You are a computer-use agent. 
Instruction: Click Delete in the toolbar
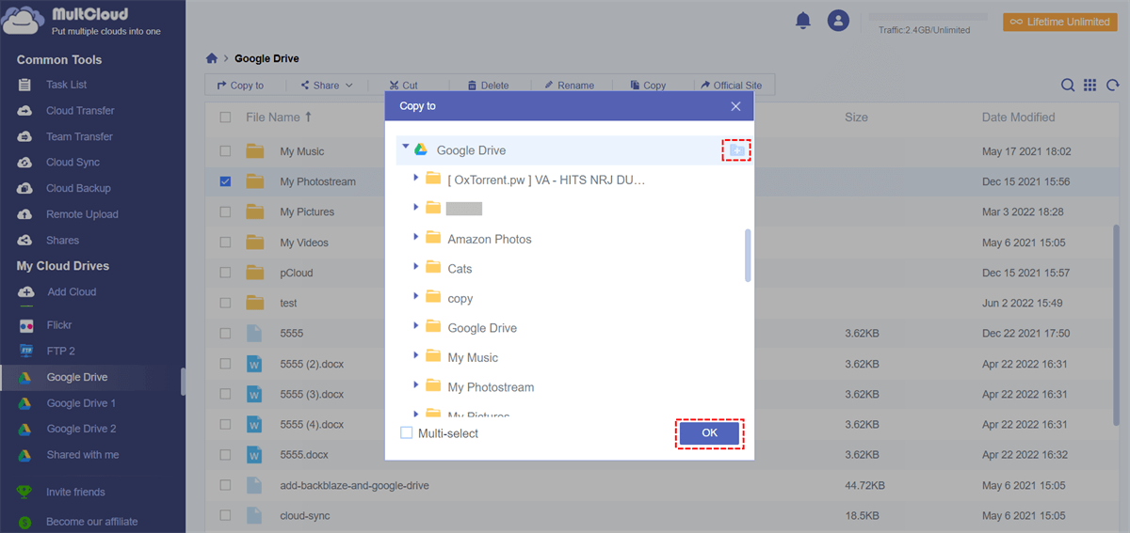(488, 86)
